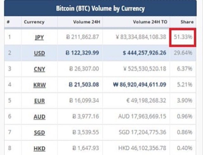
Task: Select the HKD currency link
Action: (39, 148)
